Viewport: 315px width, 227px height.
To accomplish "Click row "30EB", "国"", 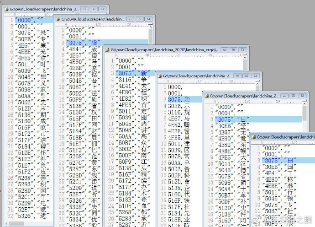I will point(279,167).
